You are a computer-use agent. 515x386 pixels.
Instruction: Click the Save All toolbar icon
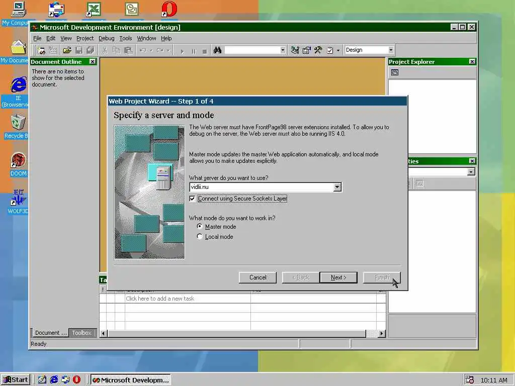(x=90, y=50)
